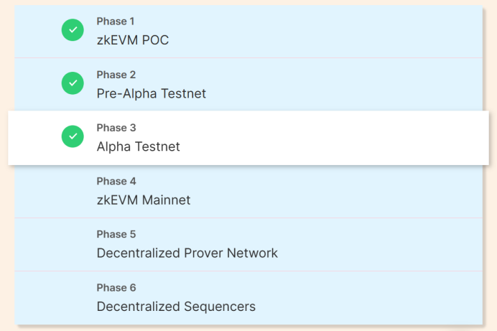Open the "Alpha Testnet" title
Screen dimensions: 497x331
139,146
